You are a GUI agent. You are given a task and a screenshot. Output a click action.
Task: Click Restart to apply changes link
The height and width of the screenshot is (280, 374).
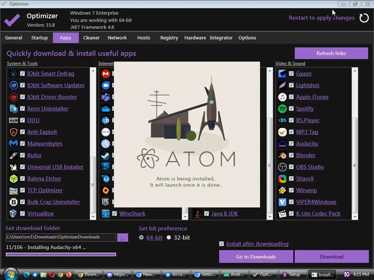tap(322, 18)
